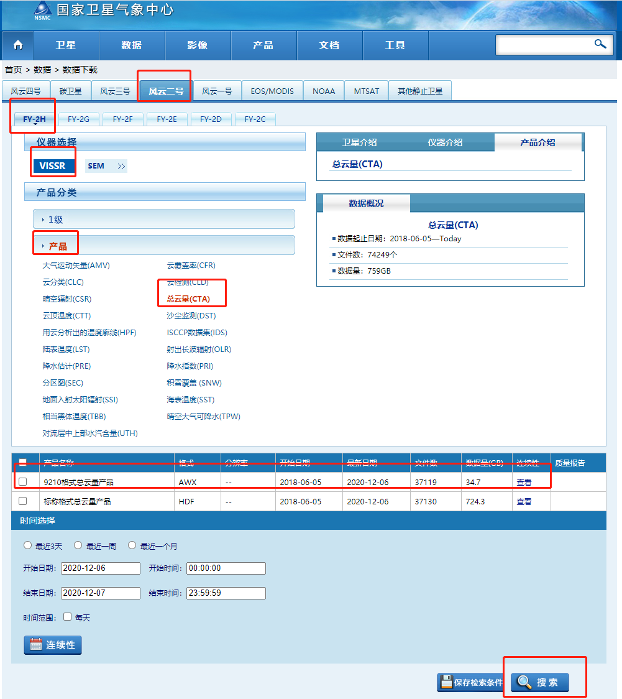The image size is (622, 699).
Task: Open the 卫星 menu
Action: 66,45
